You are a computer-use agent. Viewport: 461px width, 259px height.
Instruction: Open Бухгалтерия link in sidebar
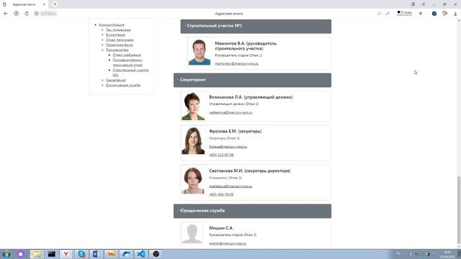click(115, 35)
